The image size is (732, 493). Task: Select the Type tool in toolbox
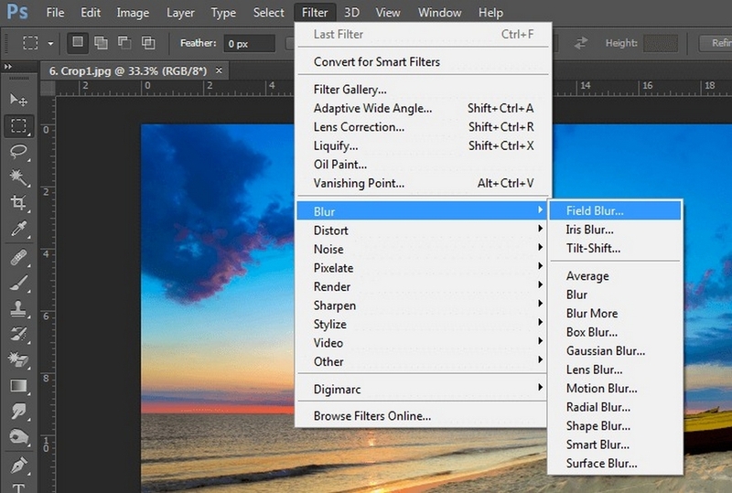pyautogui.click(x=18, y=487)
